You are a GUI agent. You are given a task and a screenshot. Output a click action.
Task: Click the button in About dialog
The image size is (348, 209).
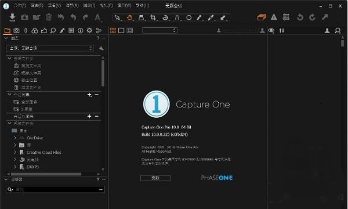pyautogui.click(x=155, y=178)
